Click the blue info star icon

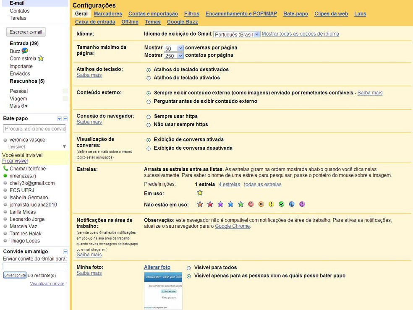point(291,204)
